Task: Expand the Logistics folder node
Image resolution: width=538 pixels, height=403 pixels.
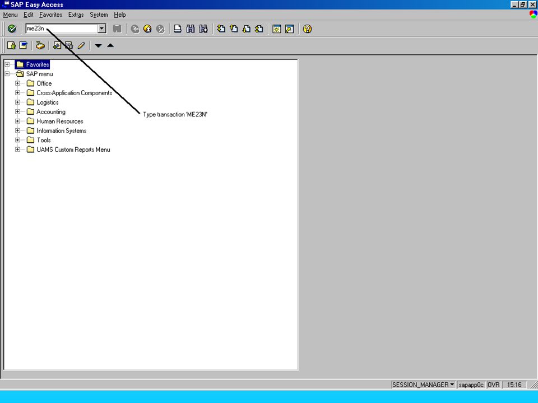Action: (x=17, y=102)
